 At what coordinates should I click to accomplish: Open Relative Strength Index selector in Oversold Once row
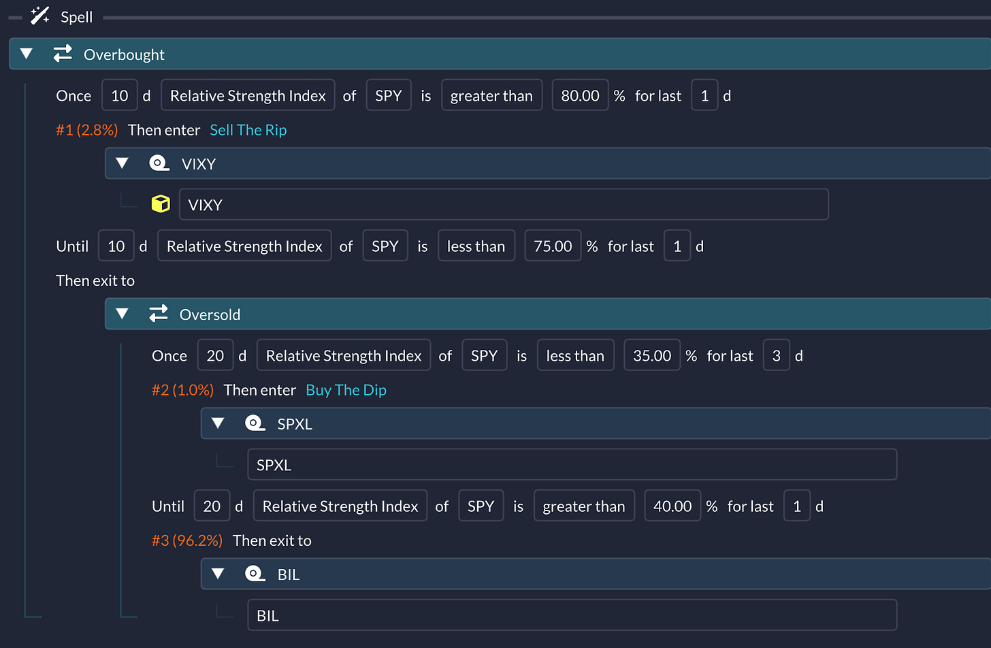pyautogui.click(x=344, y=355)
